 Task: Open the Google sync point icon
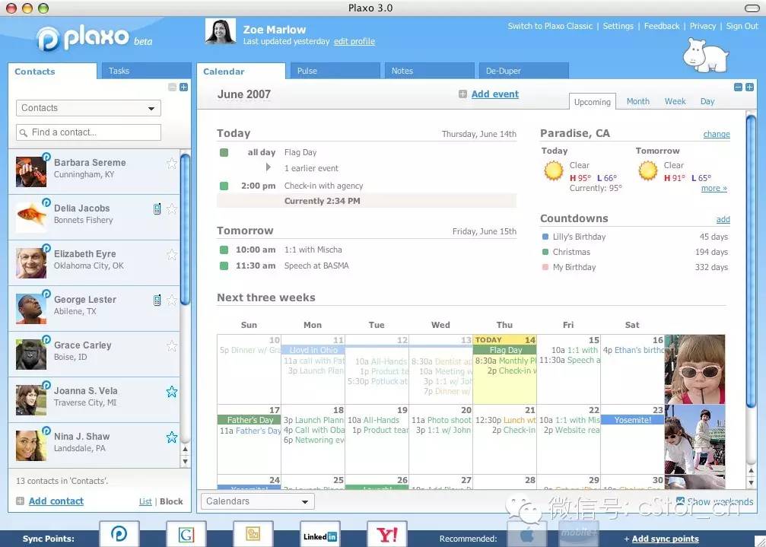[x=186, y=534]
